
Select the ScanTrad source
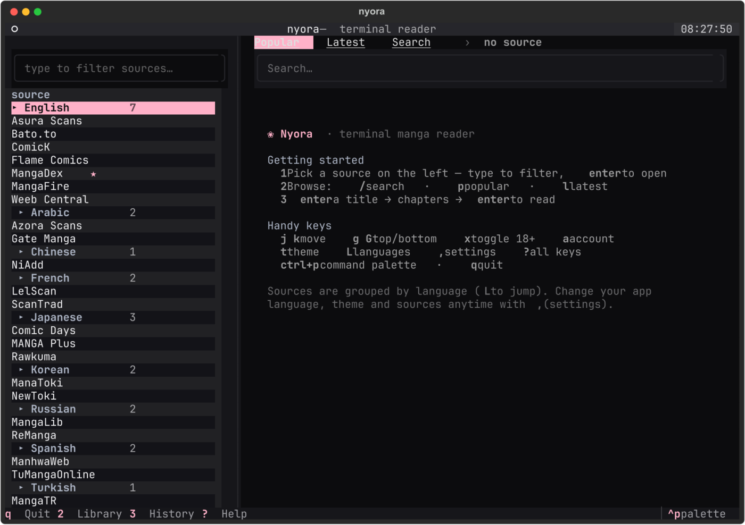click(113, 304)
